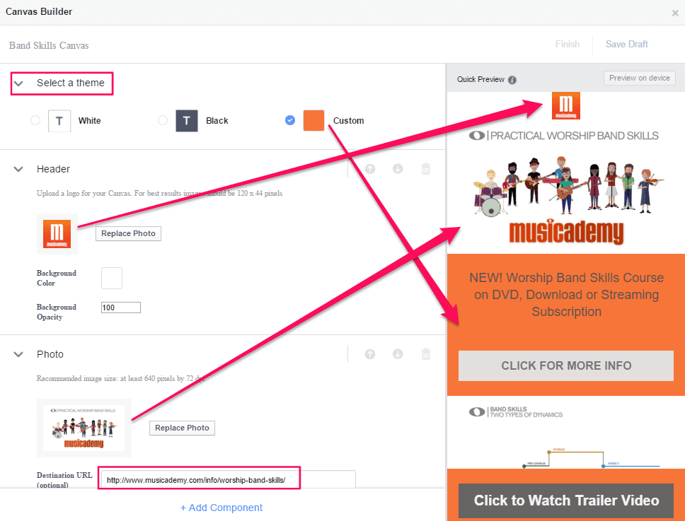Viewport: 685px width, 521px height.
Task: Open the Background Color swatch picker
Action: click(111, 278)
